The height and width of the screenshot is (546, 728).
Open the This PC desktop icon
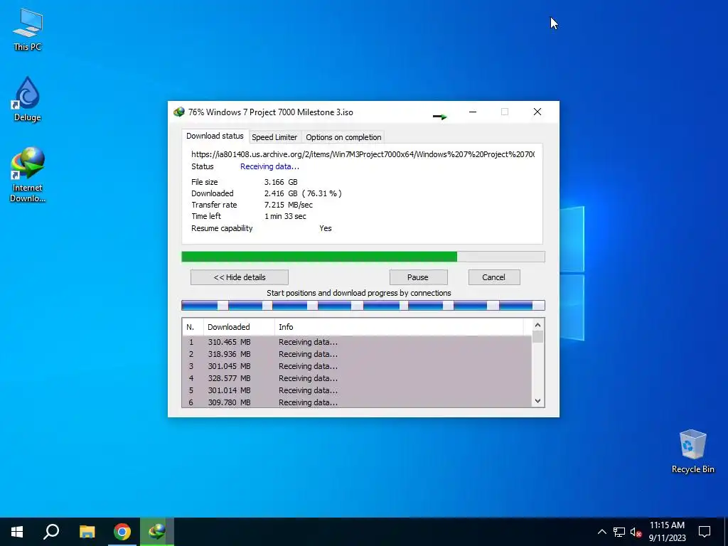[28, 30]
